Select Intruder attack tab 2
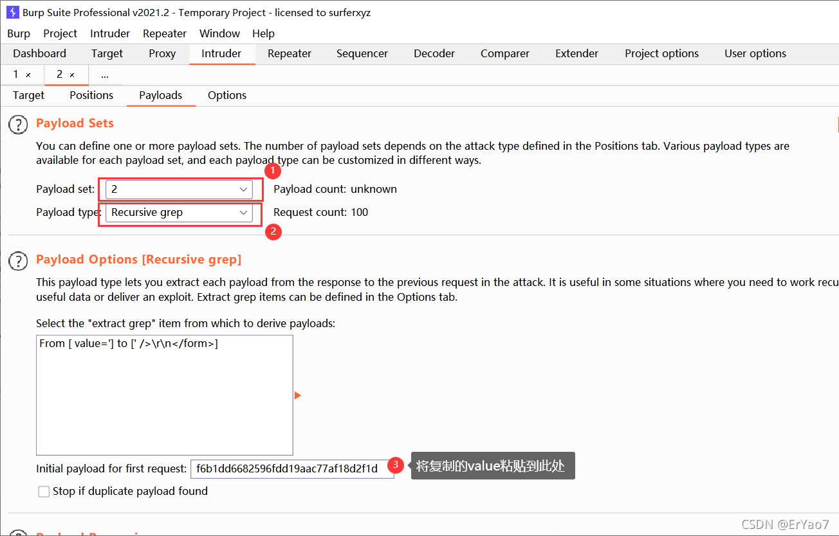 pyautogui.click(x=60, y=75)
